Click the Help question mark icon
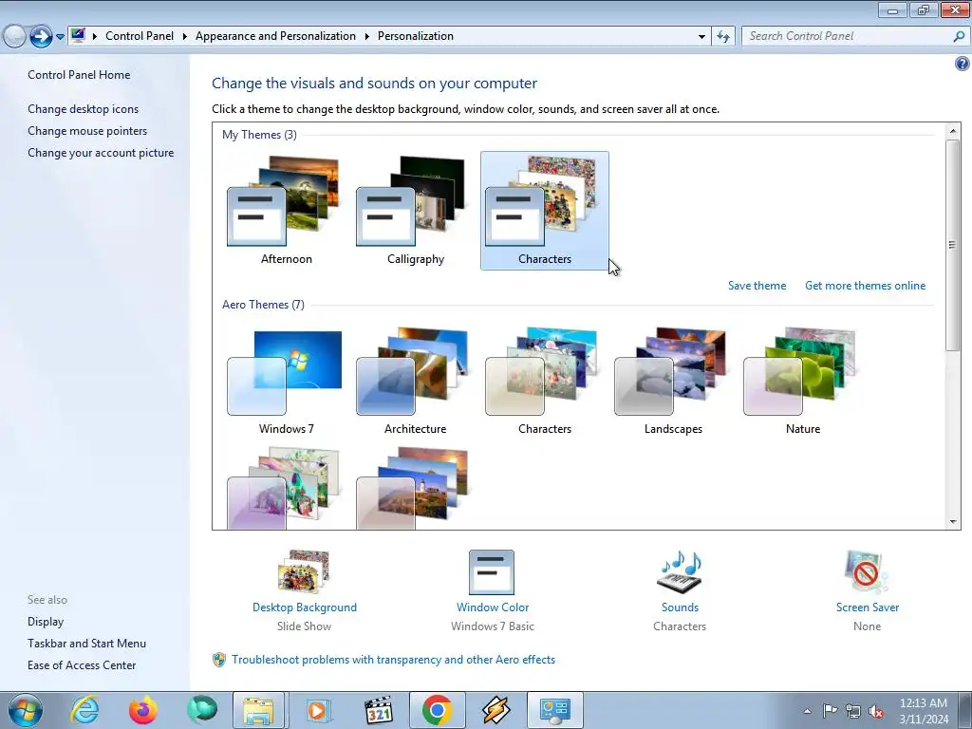The width and height of the screenshot is (972, 729). (x=962, y=64)
